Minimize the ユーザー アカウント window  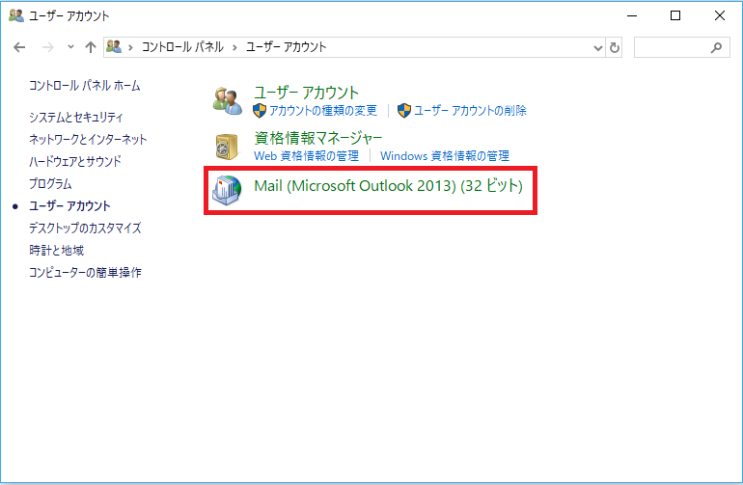pos(632,15)
